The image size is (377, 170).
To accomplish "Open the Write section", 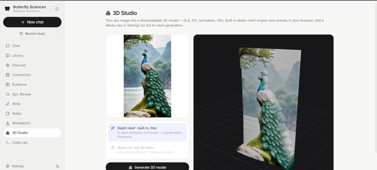I will (x=32, y=104).
